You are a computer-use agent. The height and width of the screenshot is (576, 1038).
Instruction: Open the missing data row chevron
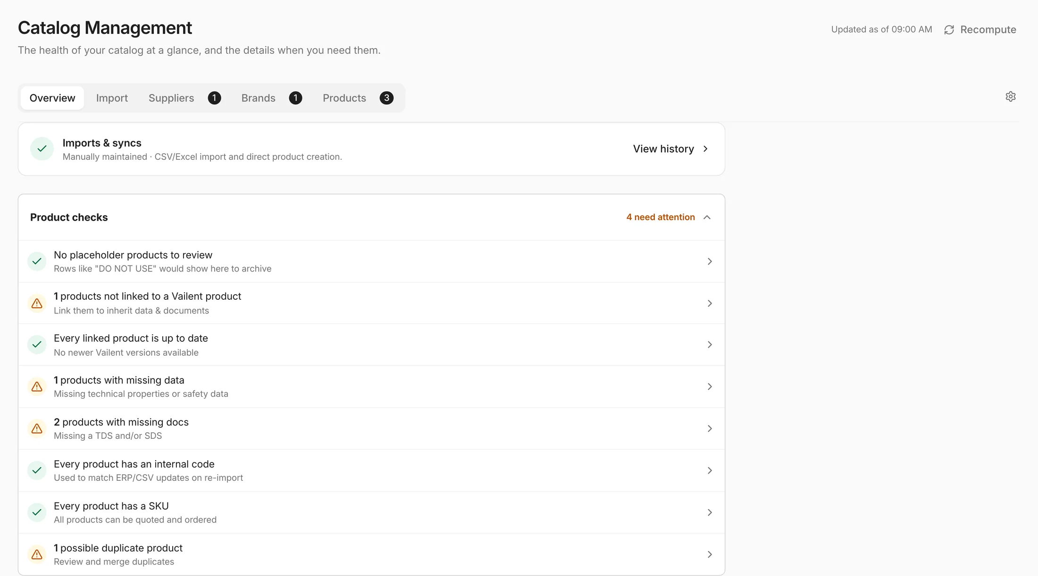[710, 387]
